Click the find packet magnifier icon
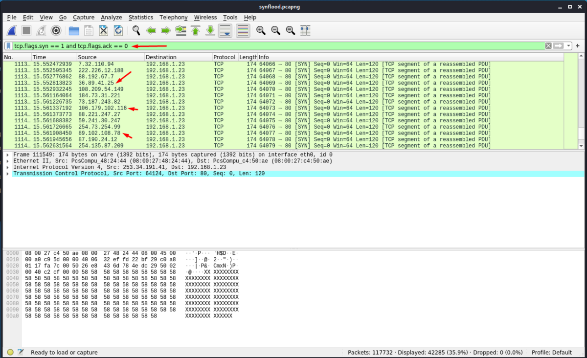587x358 pixels. (x=136, y=30)
